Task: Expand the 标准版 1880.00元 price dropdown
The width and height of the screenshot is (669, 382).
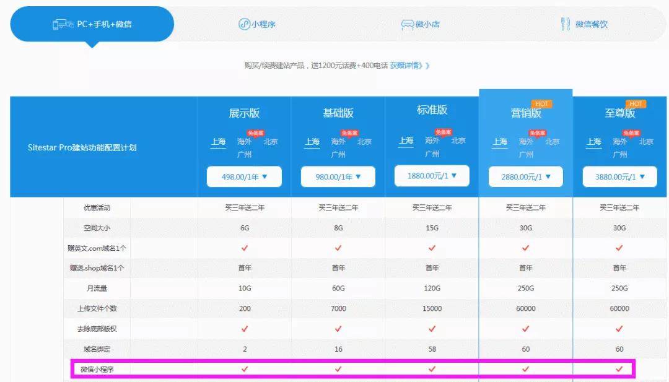Action: (x=432, y=176)
